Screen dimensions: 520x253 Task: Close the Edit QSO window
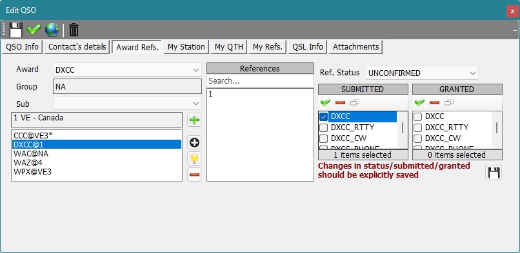pyautogui.click(x=512, y=11)
